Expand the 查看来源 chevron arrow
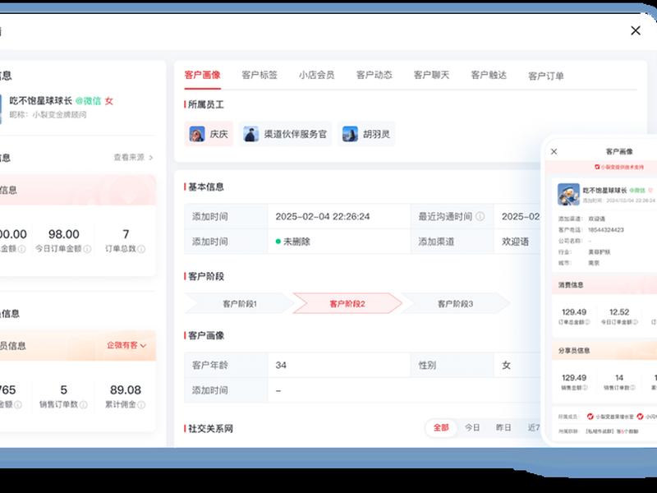 click(151, 158)
